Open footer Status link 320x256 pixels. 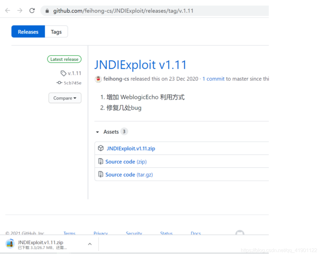pos(166,233)
